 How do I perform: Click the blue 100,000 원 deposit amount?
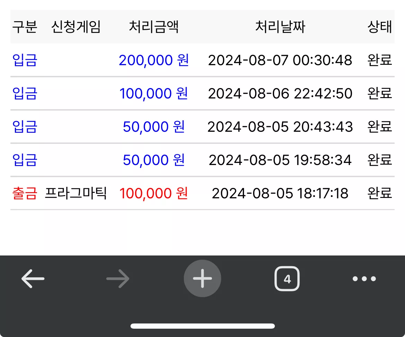154,93
